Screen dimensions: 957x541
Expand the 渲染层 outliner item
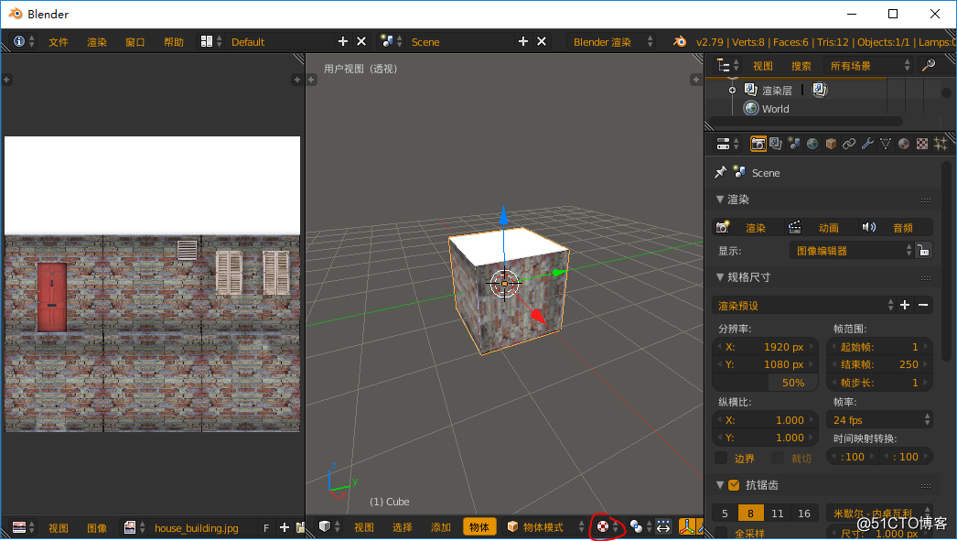(733, 91)
